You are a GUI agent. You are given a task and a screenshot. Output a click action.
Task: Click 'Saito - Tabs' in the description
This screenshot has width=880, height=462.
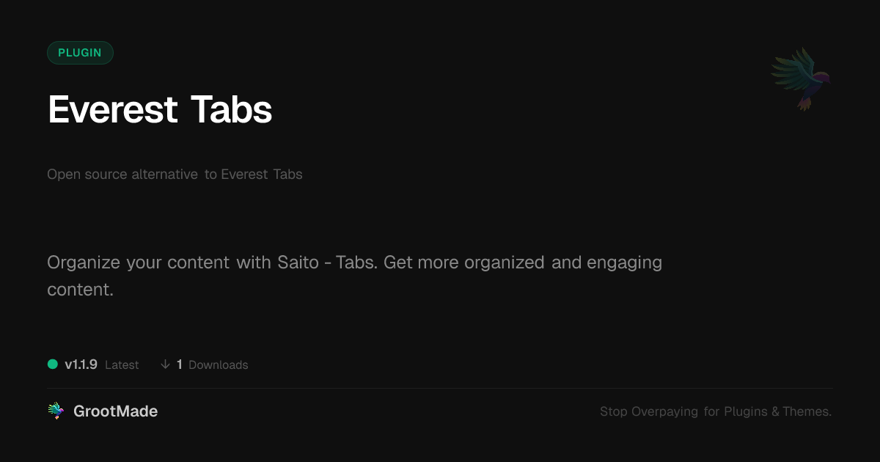click(327, 263)
